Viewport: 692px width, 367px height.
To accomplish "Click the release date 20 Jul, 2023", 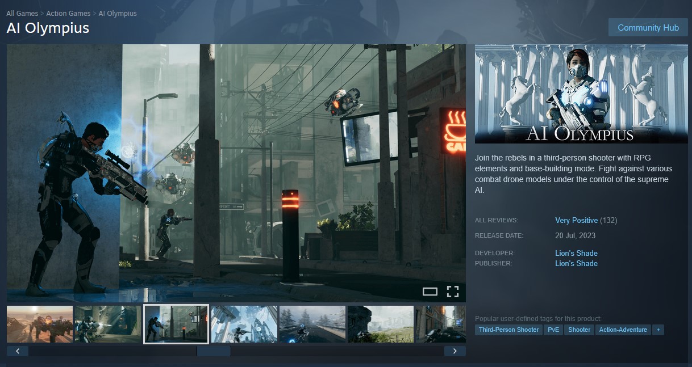I will [x=575, y=235].
